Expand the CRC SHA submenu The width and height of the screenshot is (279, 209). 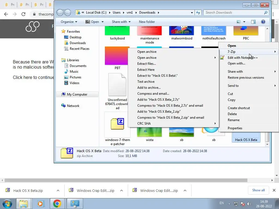tap(174, 123)
